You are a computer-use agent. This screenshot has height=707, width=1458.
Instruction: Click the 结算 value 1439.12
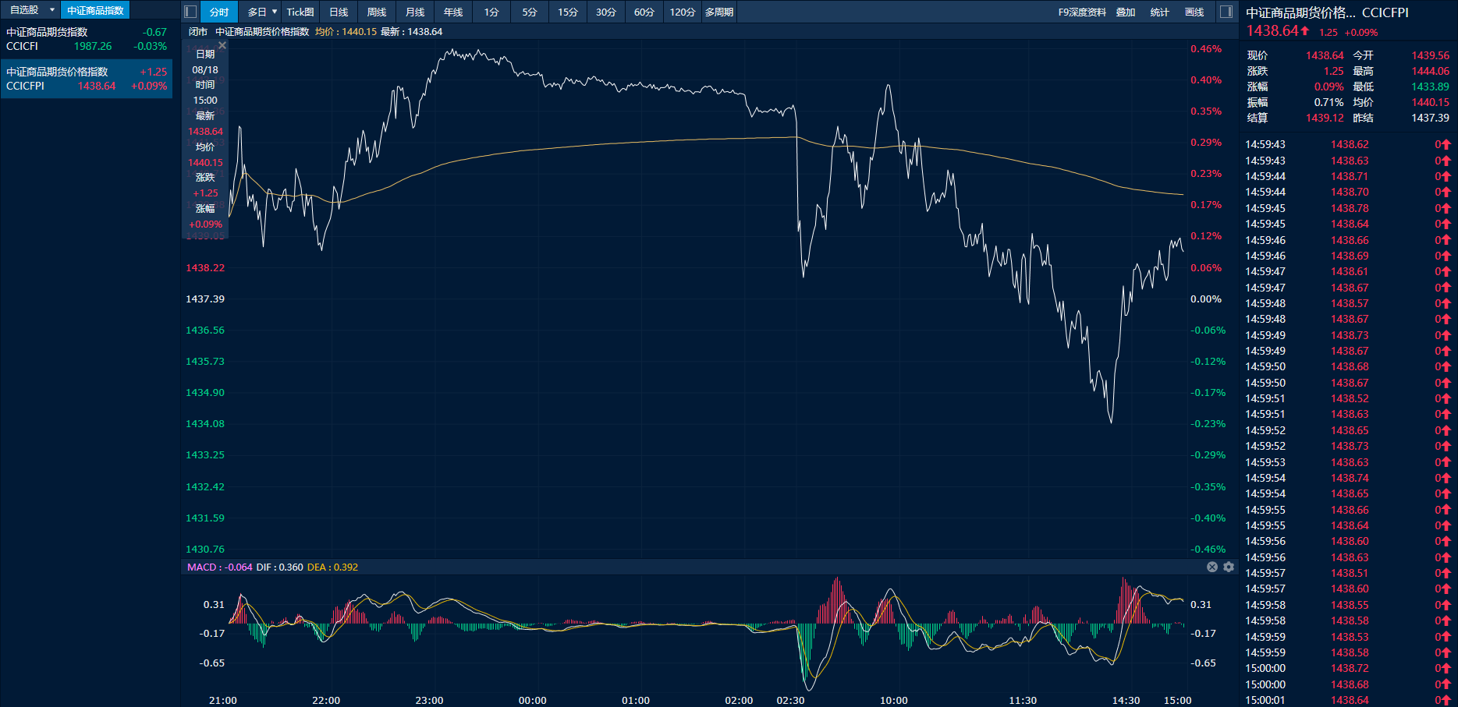point(1325,118)
